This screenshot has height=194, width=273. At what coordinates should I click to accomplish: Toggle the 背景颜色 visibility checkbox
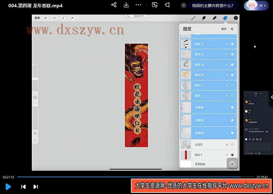(x=232, y=164)
